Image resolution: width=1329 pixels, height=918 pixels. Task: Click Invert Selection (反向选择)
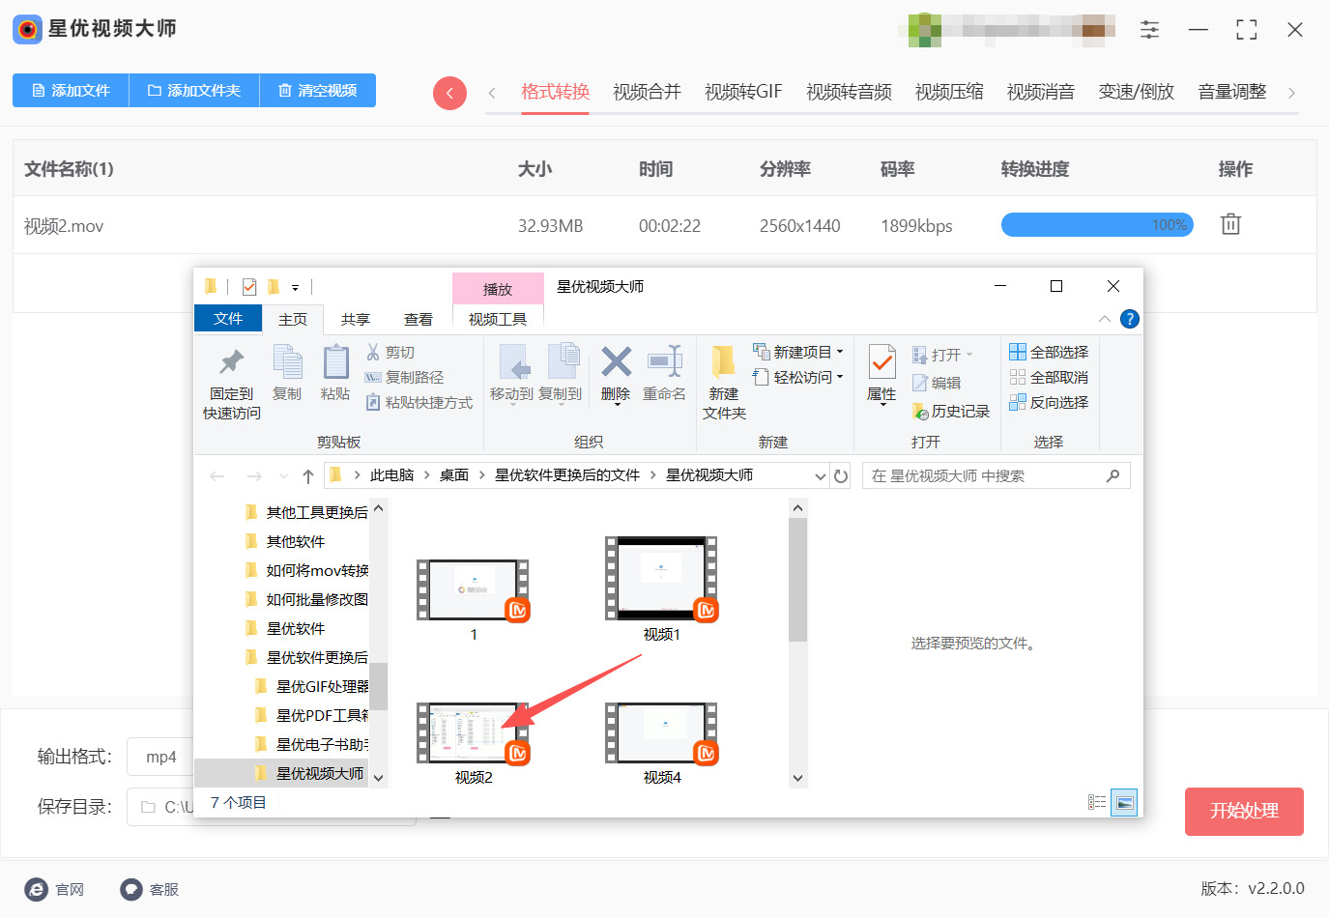1049,402
